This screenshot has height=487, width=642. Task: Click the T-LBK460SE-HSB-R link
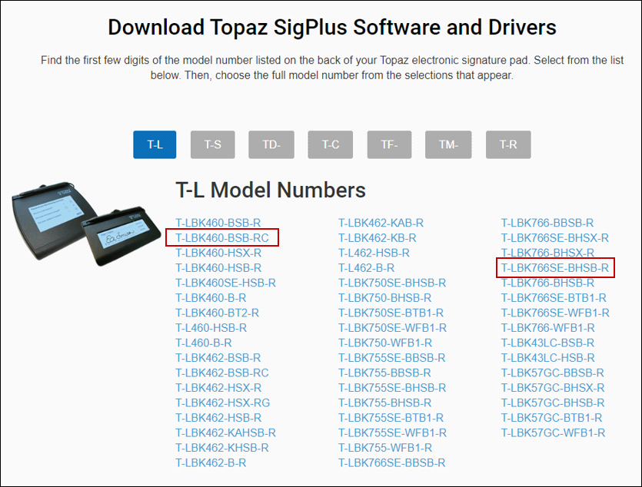click(x=226, y=283)
